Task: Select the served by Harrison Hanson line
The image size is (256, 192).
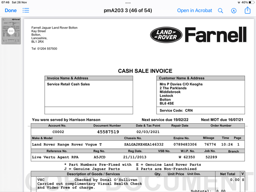Action: [66, 120]
